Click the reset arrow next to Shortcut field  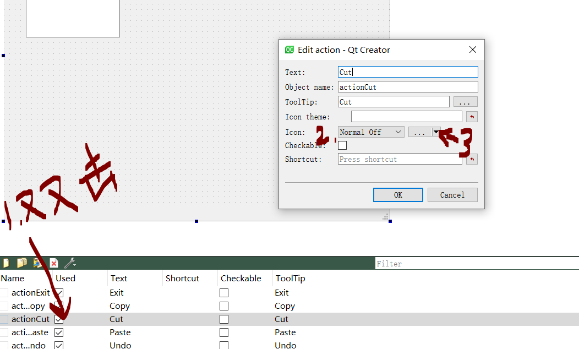coord(472,159)
